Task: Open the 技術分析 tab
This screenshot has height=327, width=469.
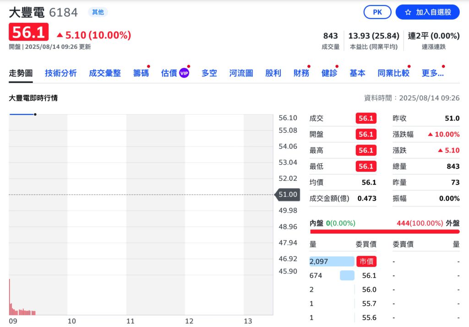Action: (60, 73)
